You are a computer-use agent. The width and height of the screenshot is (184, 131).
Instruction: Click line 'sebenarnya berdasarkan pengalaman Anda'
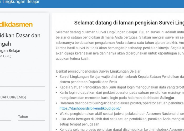point(120,43)
